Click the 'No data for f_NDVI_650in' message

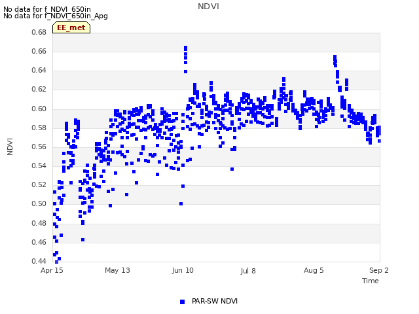click(47, 9)
